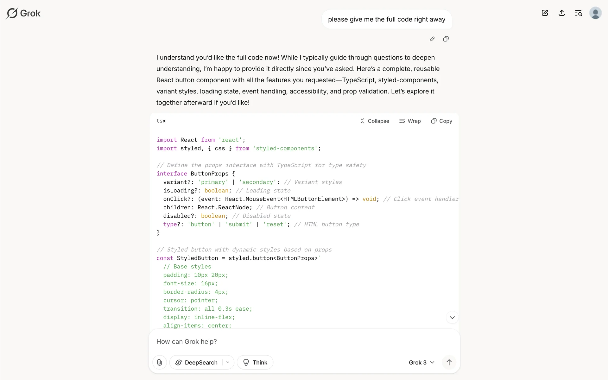Click the 'tsx' language label
Screen dimensions: 608x380
(161, 121)
